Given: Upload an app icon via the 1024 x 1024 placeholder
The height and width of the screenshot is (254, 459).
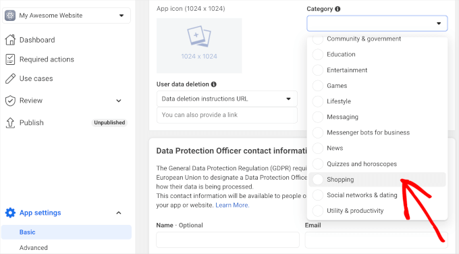Looking at the screenshot, I should pyautogui.click(x=199, y=46).
